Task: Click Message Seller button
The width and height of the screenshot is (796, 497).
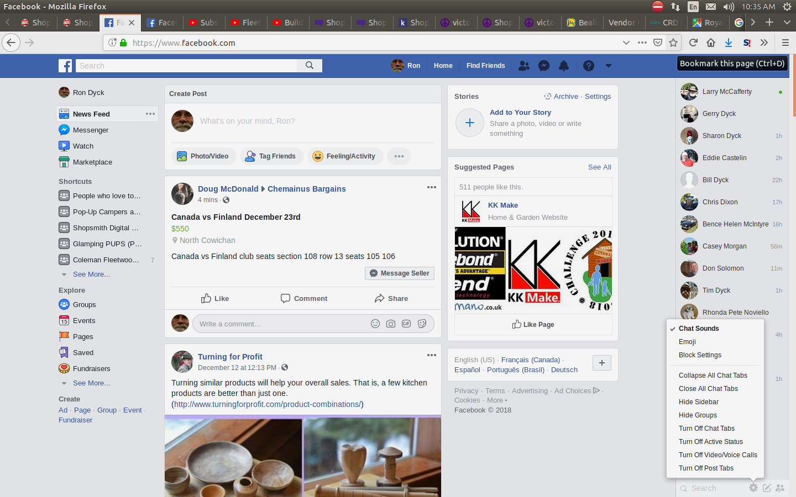Action: [400, 273]
